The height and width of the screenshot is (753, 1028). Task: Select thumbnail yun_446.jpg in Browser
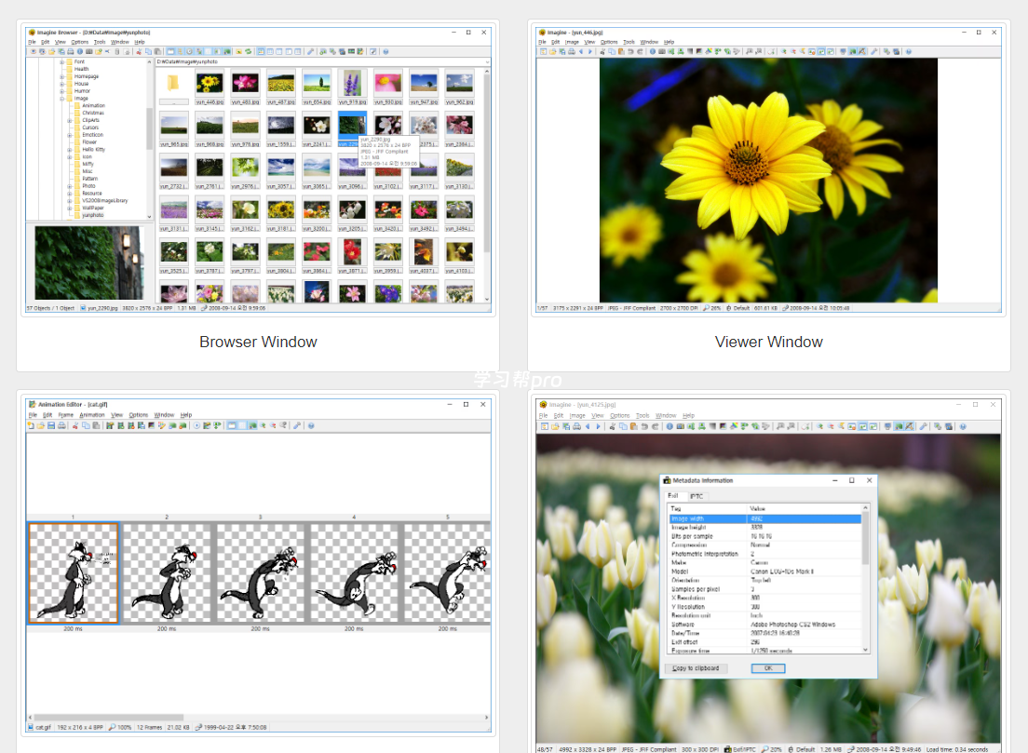tap(210, 87)
